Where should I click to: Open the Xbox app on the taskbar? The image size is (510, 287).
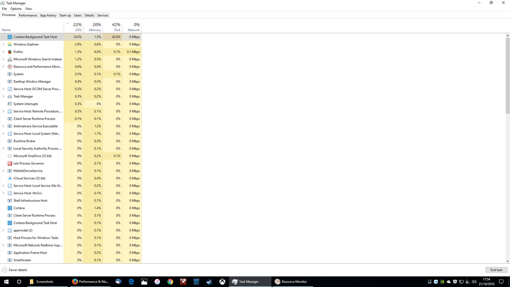tap(222, 282)
